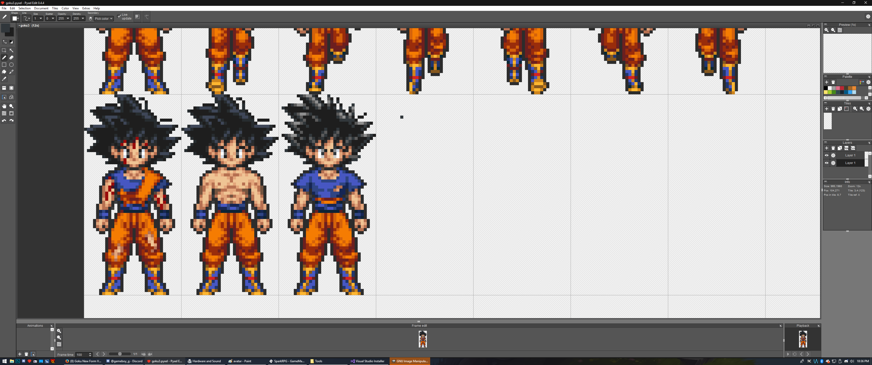
Task: Hide the bottom Layer 1 via eye icon
Action: pyautogui.click(x=827, y=163)
